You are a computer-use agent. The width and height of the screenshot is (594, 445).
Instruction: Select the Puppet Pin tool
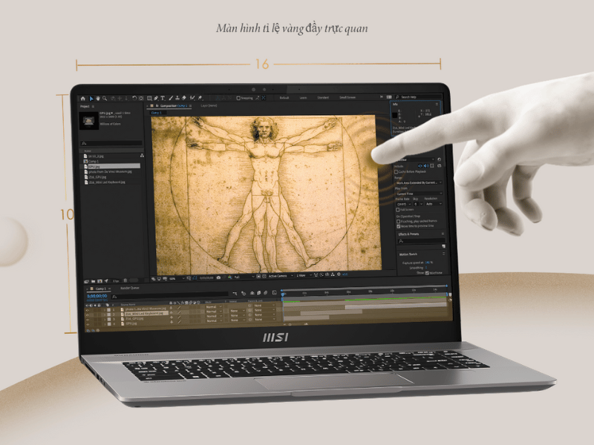(x=200, y=98)
